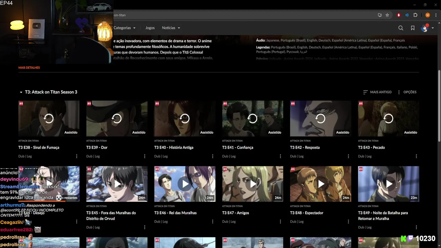441x248 pixels.
Task: Open more options for E43 Pecado
Action: pos(416,156)
